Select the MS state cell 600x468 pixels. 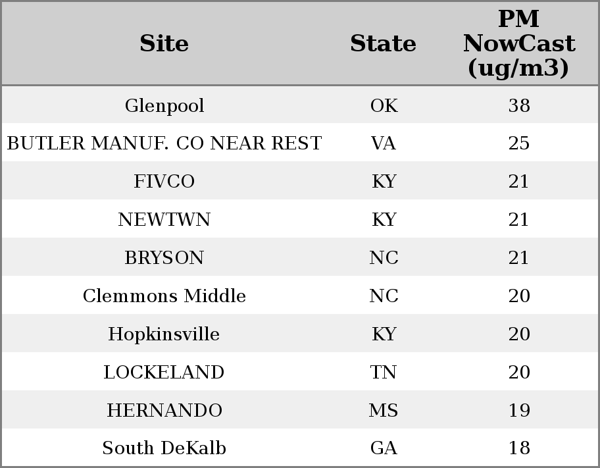coord(384,410)
